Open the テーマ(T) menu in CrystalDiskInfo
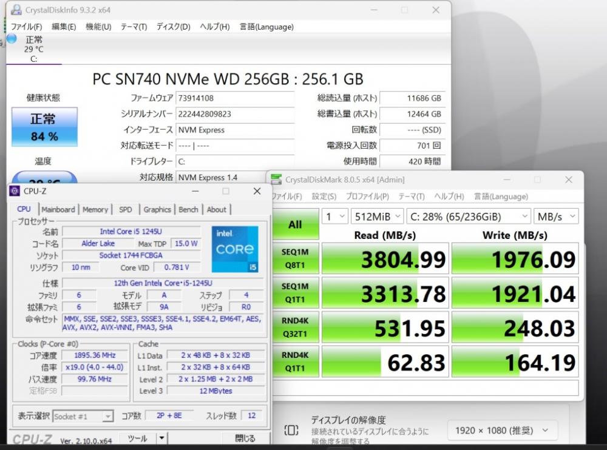Viewport: 607px width, 450px height. [x=134, y=27]
